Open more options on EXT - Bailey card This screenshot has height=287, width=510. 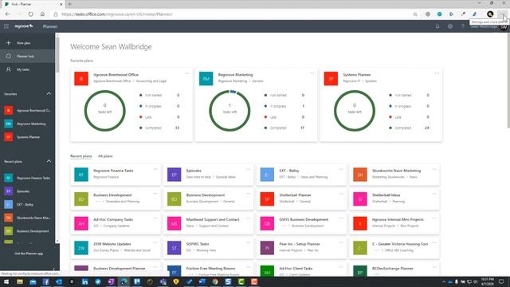coord(341,169)
